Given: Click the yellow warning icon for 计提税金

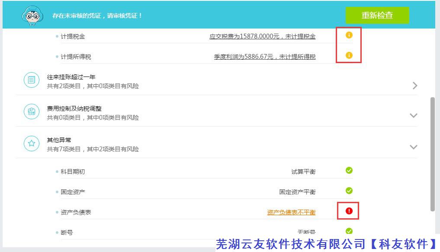Looking at the screenshot, I should tap(349, 35).
